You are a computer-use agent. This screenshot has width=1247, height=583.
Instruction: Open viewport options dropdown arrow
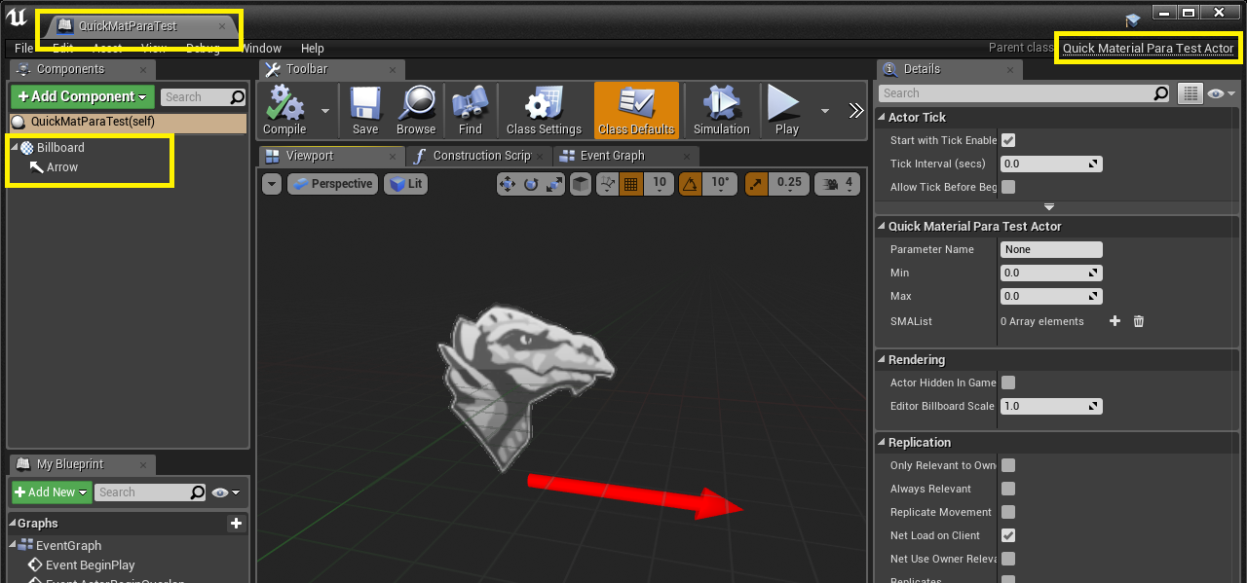coord(272,183)
